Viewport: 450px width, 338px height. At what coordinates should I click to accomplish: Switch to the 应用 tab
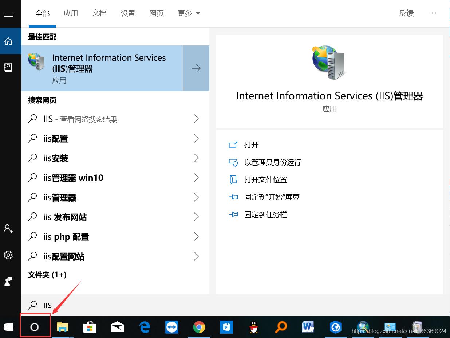click(71, 13)
